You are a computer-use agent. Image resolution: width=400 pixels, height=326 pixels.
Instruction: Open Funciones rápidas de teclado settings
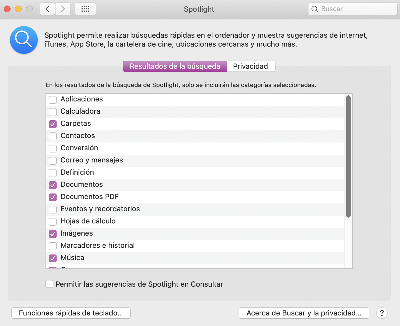pos(71,313)
